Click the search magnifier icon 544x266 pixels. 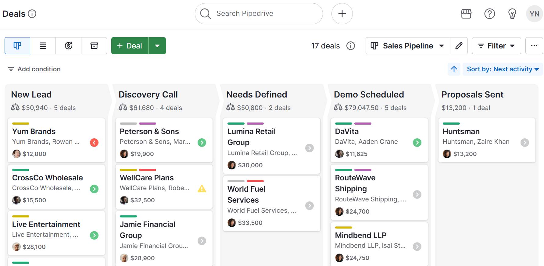click(205, 14)
